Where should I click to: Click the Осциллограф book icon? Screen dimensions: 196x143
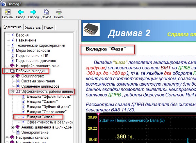(18, 76)
